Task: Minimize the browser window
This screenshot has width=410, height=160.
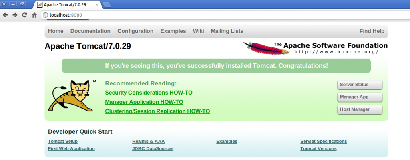Action: 13,4
